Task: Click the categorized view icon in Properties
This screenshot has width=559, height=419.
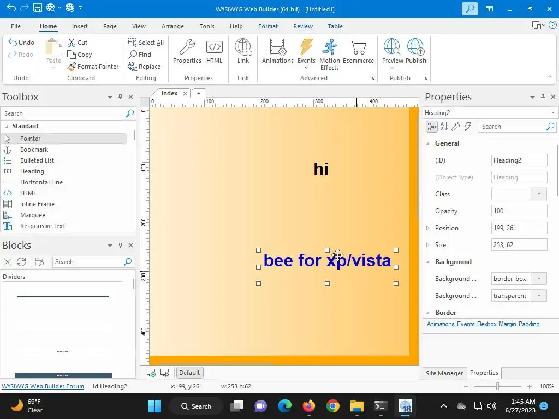Action: pos(431,127)
